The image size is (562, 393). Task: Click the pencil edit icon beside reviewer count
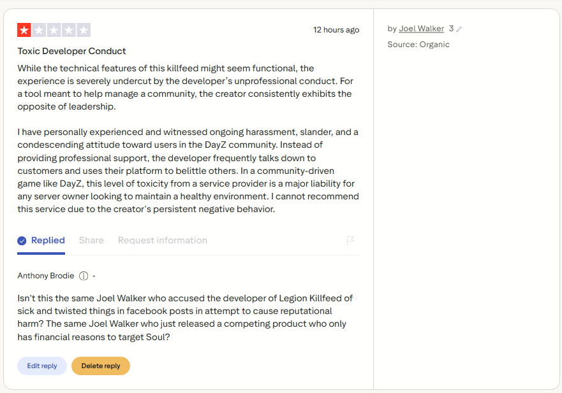[x=459, y=29]
